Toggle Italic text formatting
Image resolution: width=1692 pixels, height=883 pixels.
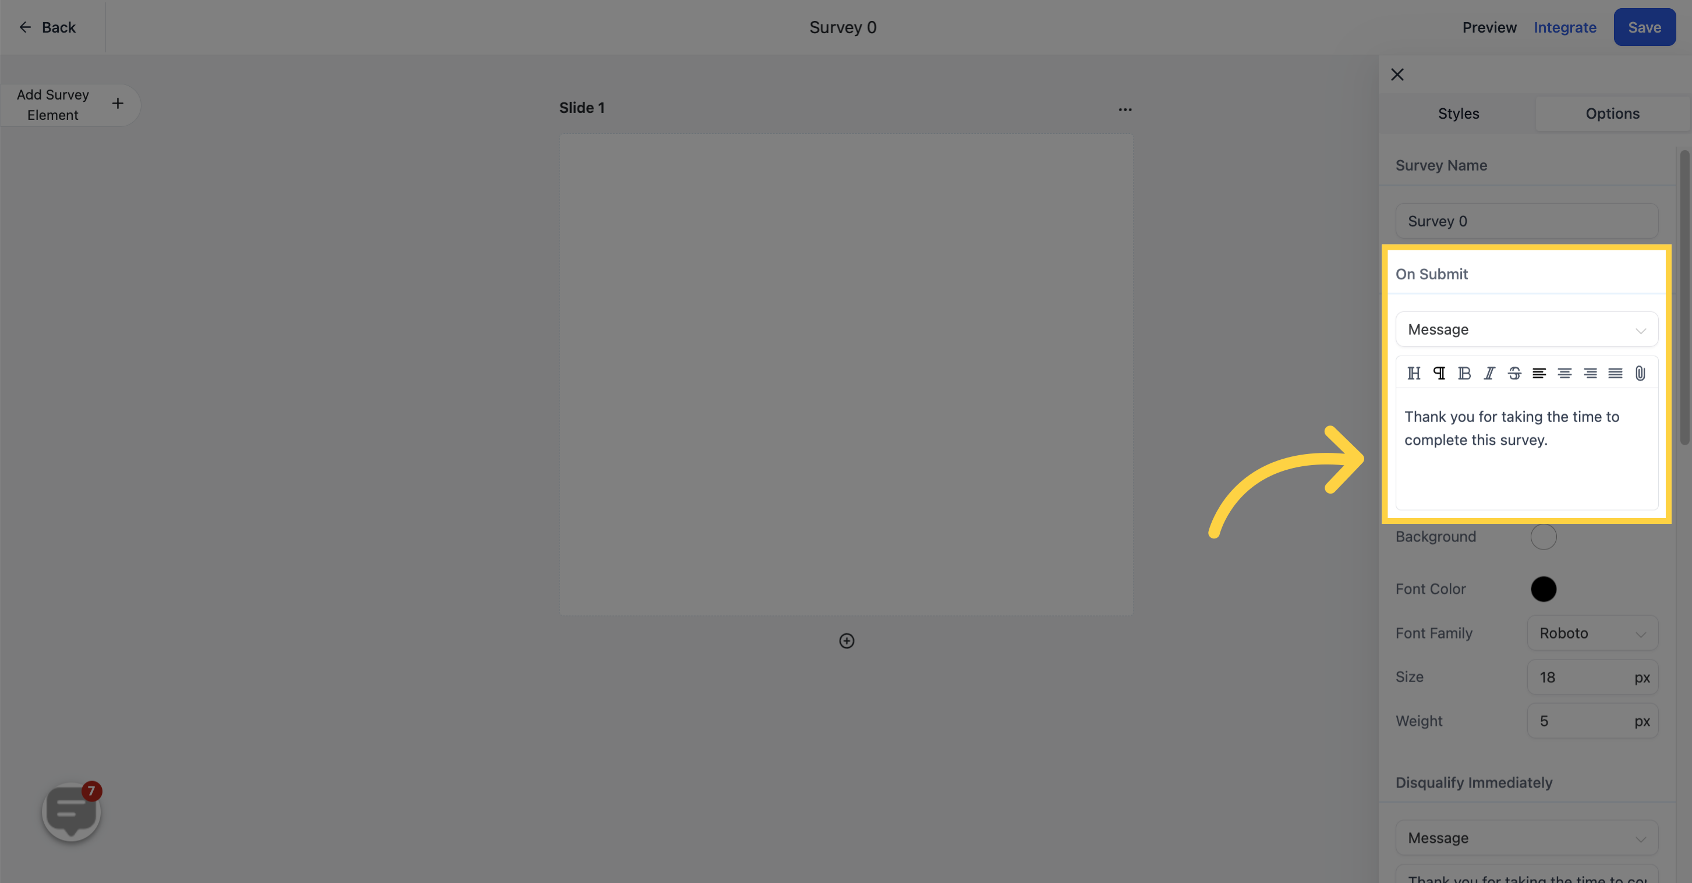[x=1489, y=373]
